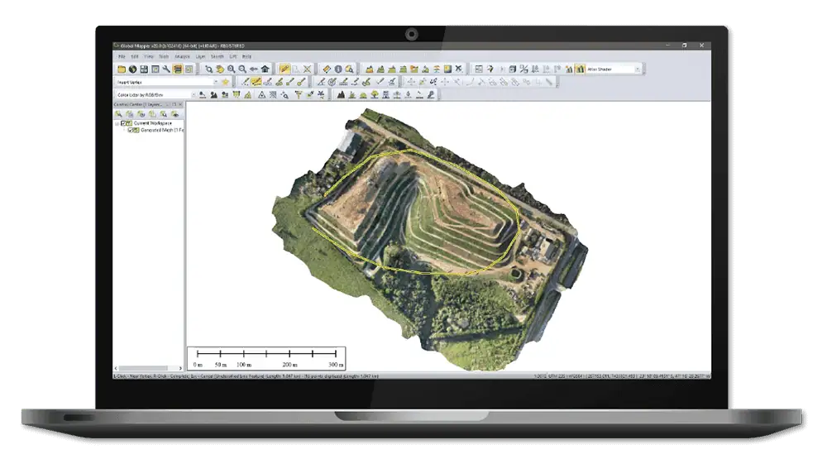The height and width of the screenshot is (459, 827).
Task: Open the Tools menu
Action: 164,56
